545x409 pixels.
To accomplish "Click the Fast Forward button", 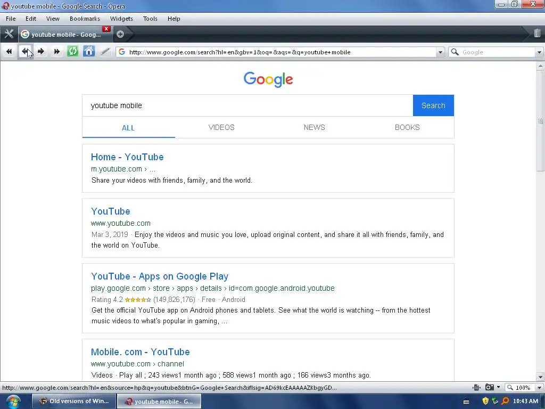I will coord(56,52).
